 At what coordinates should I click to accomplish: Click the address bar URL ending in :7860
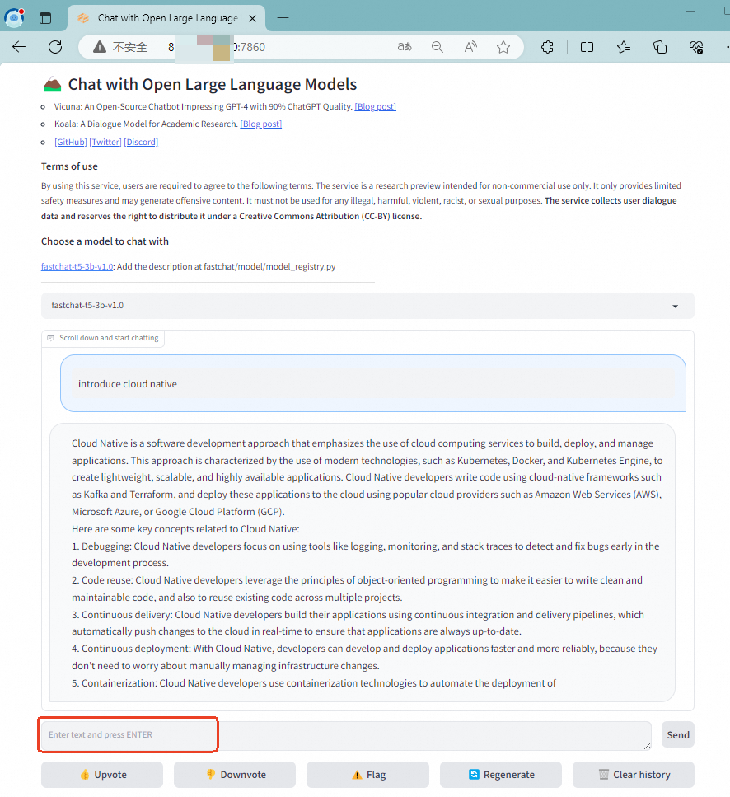click(x=217, y=47)
